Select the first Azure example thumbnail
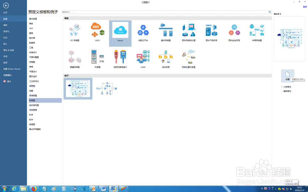 (78, 88)
